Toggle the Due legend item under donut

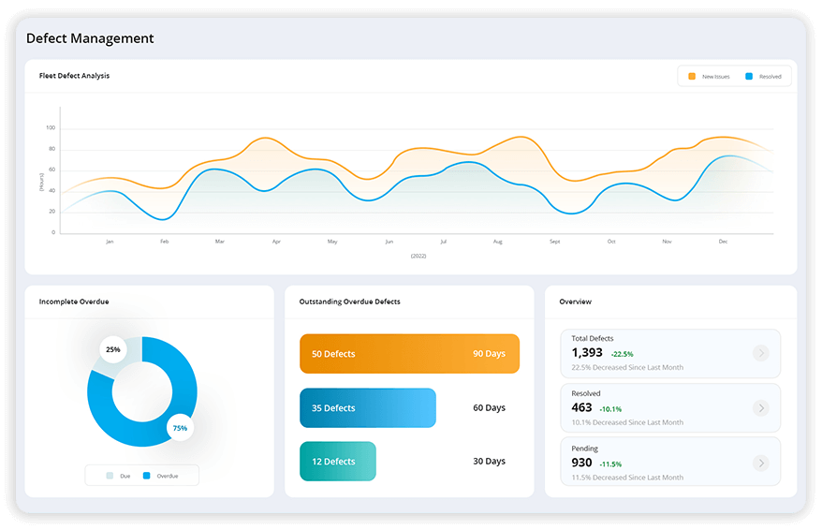(119, 476)
